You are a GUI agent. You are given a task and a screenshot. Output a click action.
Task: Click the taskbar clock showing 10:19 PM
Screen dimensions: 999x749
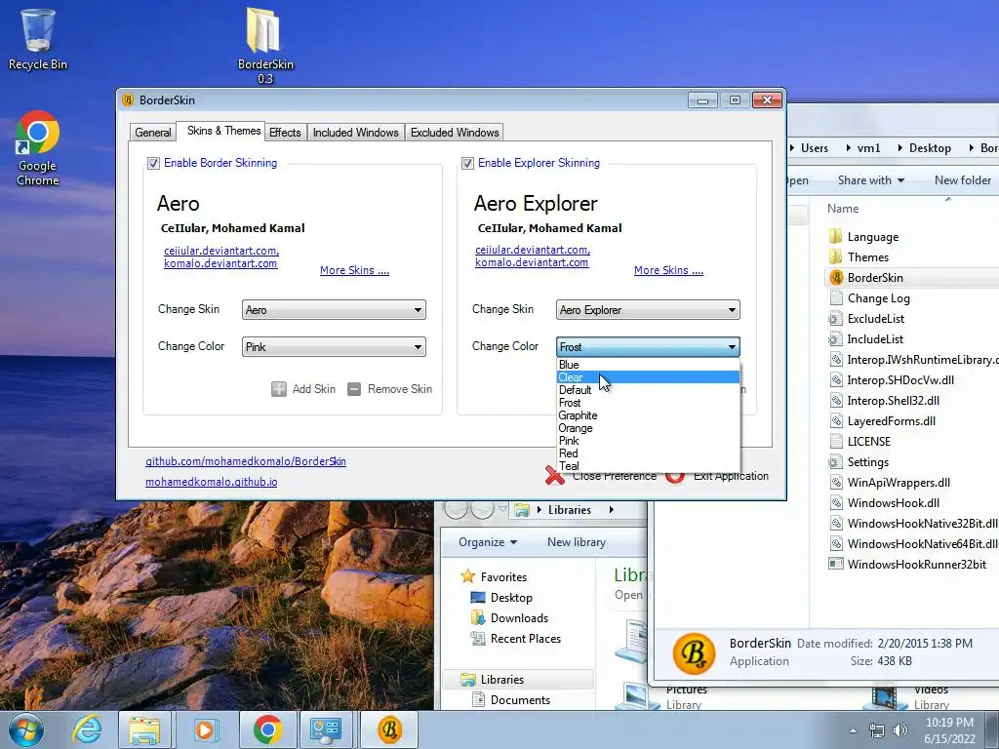(949, 730)
